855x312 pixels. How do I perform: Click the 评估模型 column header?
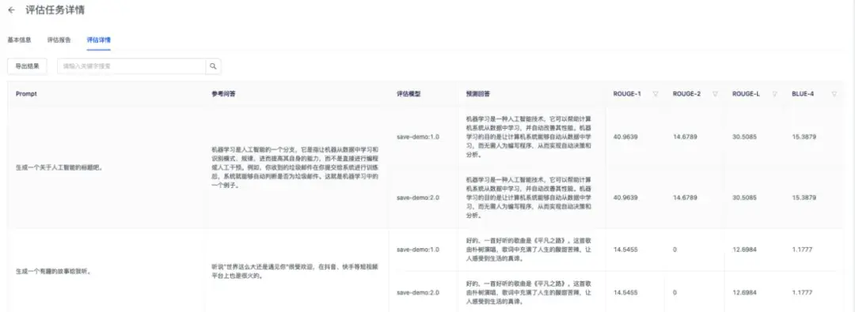point(408,94)
